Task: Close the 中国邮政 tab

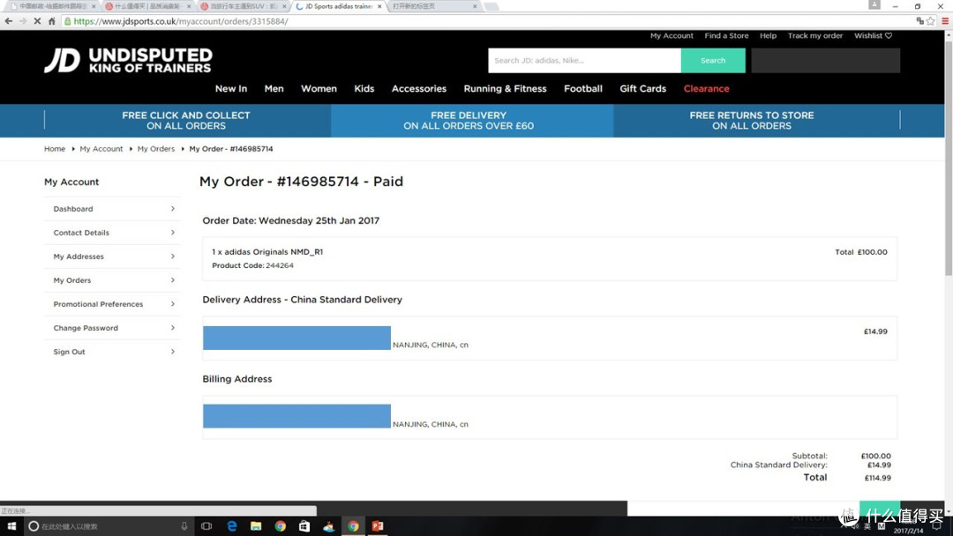Action: point(94,6)
